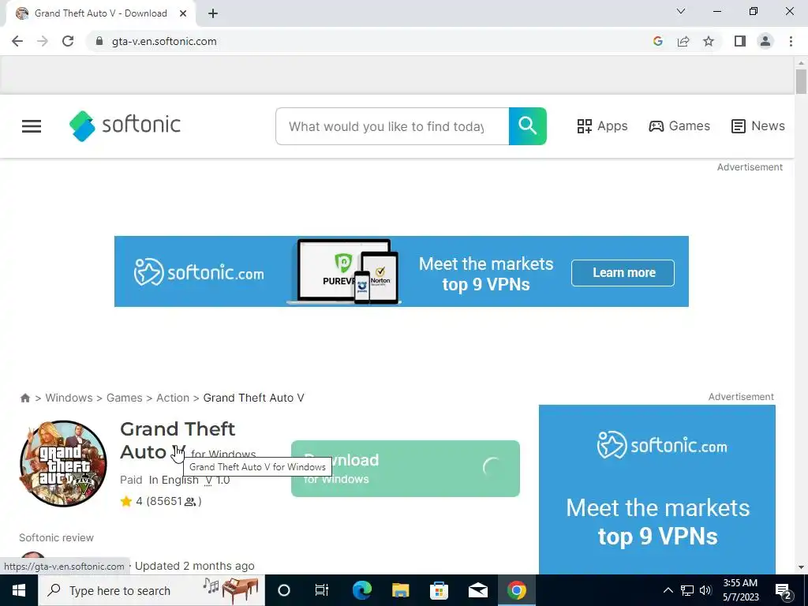
Task: Click the browser forward arrow
Action: coord(43,41)
